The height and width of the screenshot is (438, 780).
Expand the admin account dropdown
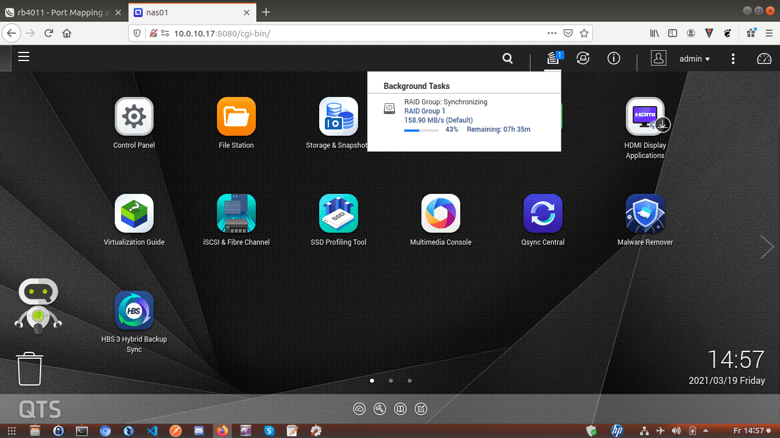point(694,59)
